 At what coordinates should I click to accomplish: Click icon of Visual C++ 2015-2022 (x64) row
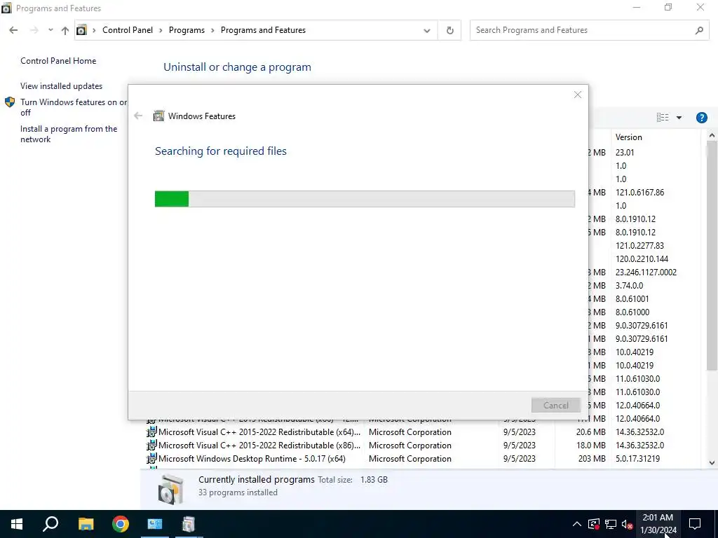[151, 432]
